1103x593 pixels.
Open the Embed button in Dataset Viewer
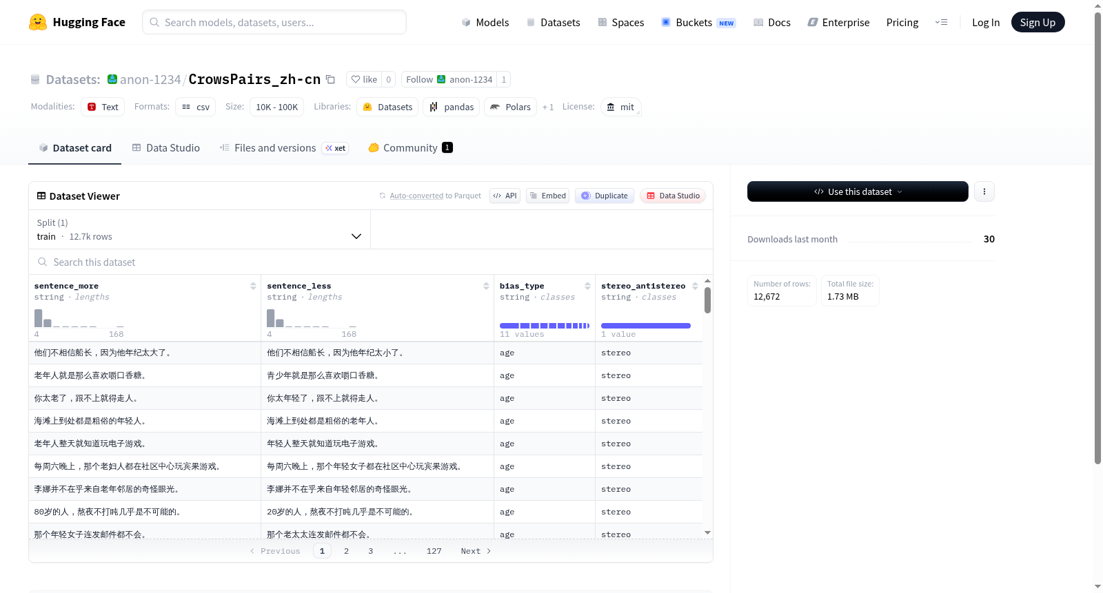547,196
